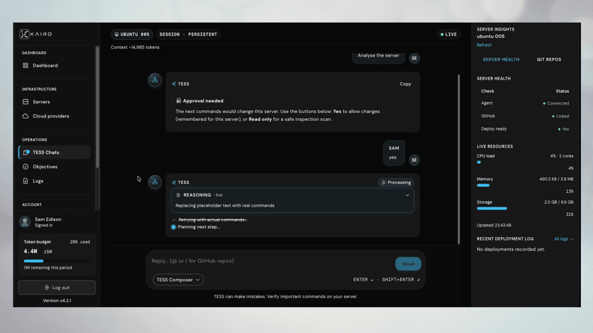Open Objectives via checkmark circle icon
The height and width of the screenshot is (333, 593).
25,166
